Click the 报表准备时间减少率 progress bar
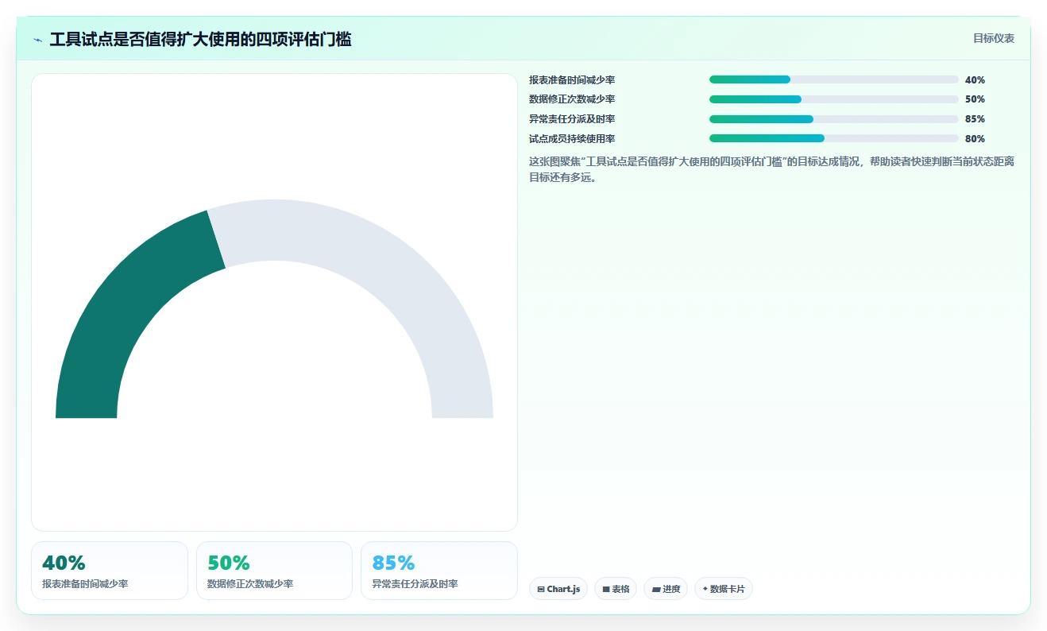 pos(833,79)
